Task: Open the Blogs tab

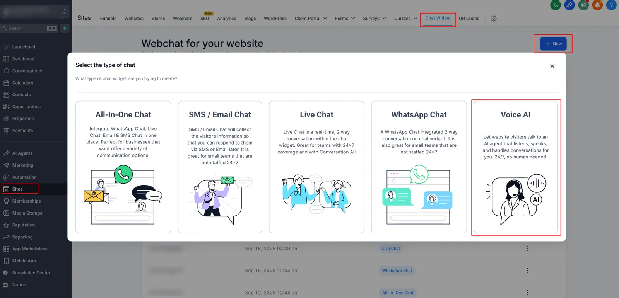Action: (250, 19)
